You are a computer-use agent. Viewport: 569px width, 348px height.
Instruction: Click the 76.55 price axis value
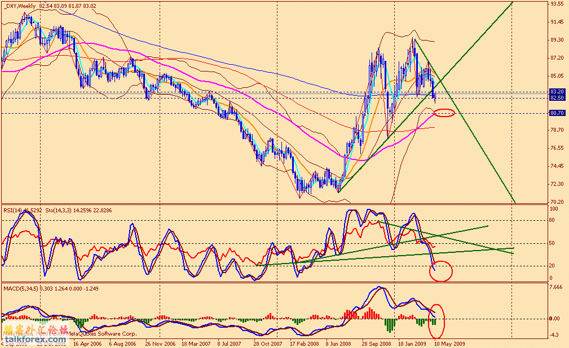(557, 148)
